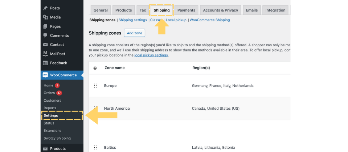
Task: Select Shipping zones sub-section
Action: (102, 20)
